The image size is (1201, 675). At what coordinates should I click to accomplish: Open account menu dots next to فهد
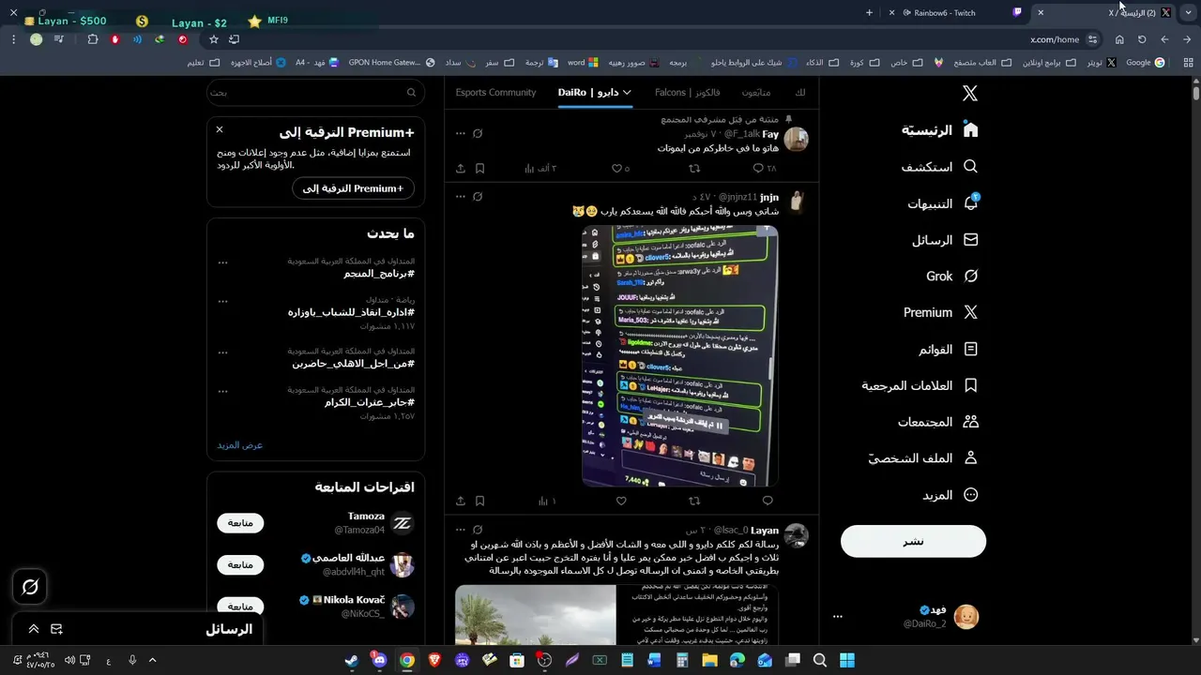(838, 617)
